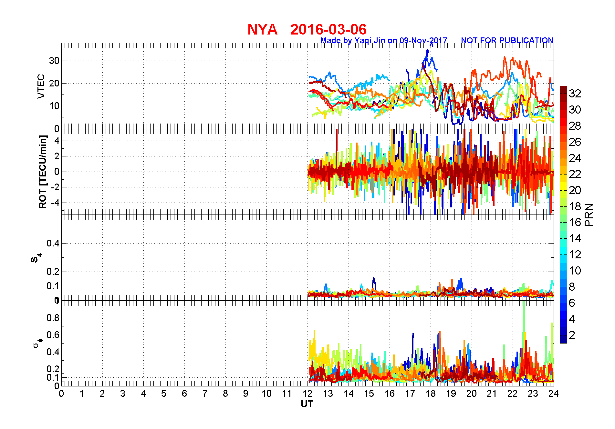
Task: Click the 'PRN' colorbar label
Action: pyautogui.click(x=589, y=215)
